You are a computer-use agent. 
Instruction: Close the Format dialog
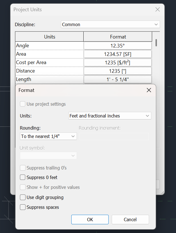149,90
